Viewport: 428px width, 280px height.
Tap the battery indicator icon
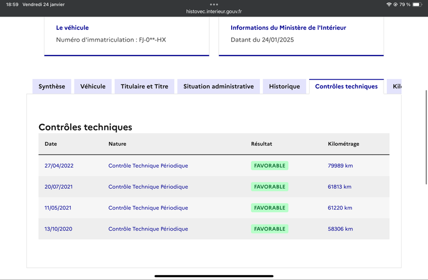click(417, 4)
